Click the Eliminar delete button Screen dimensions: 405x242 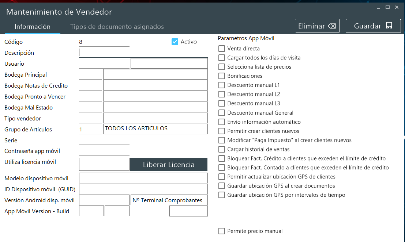tap(317, 26)
